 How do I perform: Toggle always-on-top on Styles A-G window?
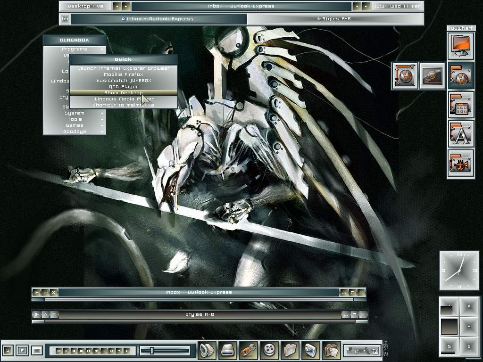[46, 314]
